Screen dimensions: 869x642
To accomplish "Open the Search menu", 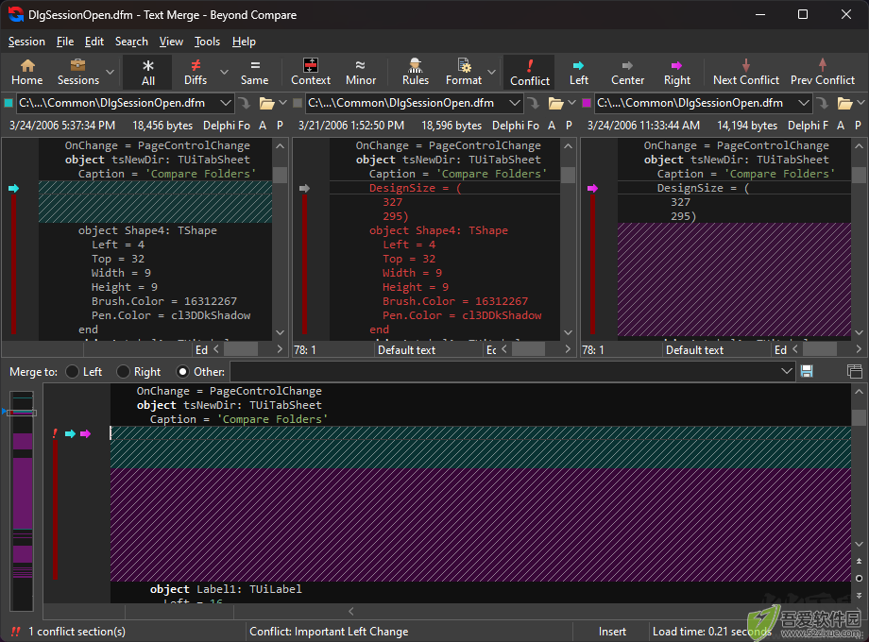I will point(131,42).
